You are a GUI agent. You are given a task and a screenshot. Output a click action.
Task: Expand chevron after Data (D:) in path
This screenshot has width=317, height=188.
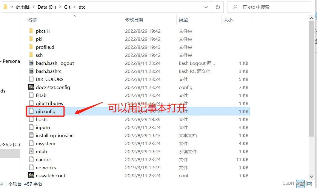coord(60,7)
